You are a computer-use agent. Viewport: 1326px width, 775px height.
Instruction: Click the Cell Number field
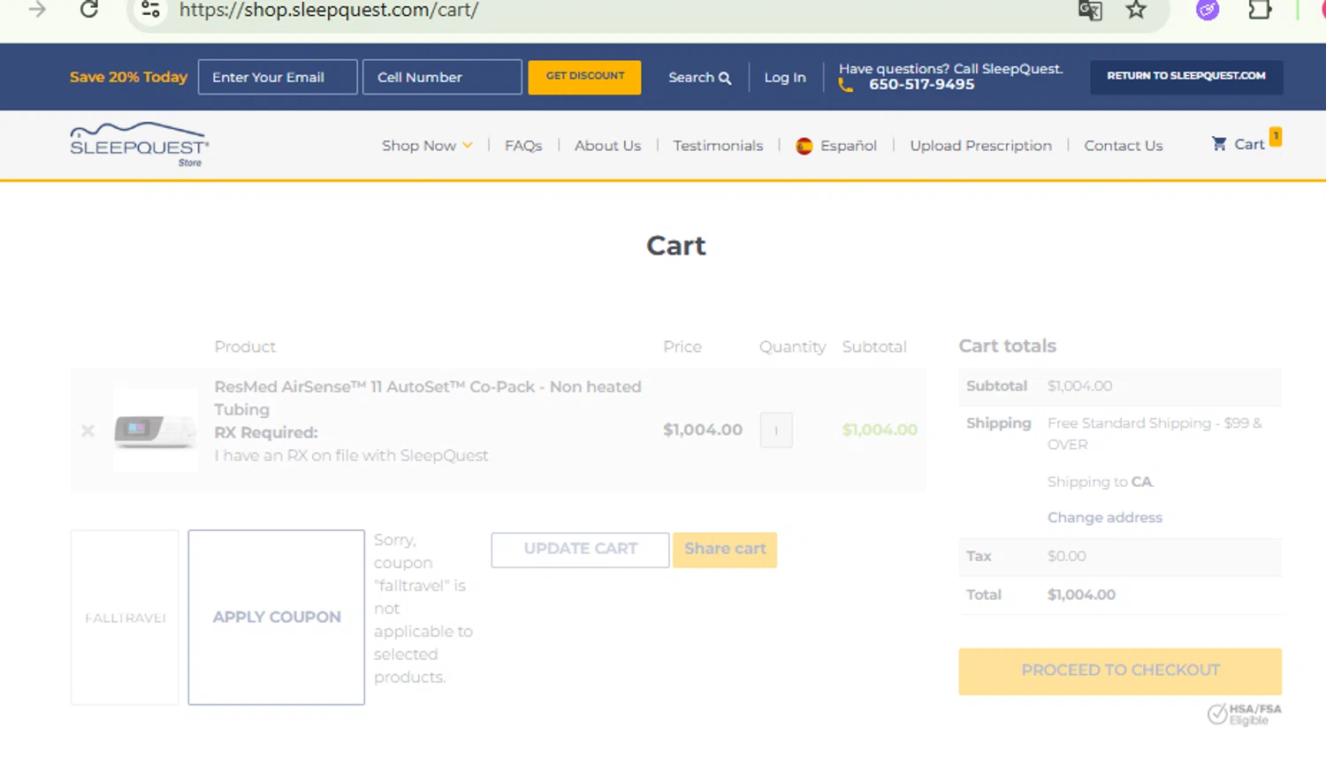(442, 77)
